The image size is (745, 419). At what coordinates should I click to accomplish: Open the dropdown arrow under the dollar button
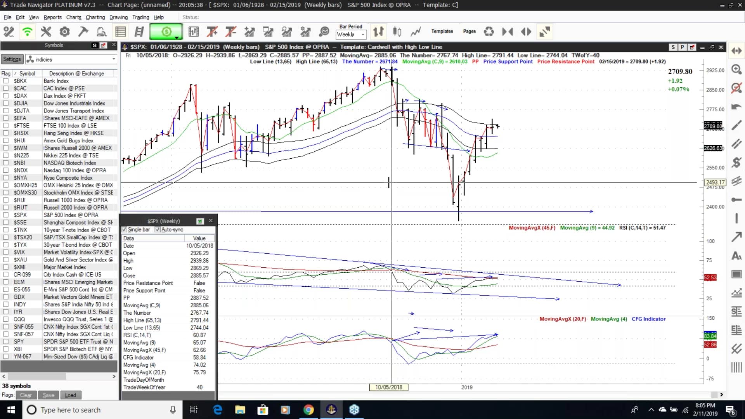pyautogui.click(x=177, y=38)
